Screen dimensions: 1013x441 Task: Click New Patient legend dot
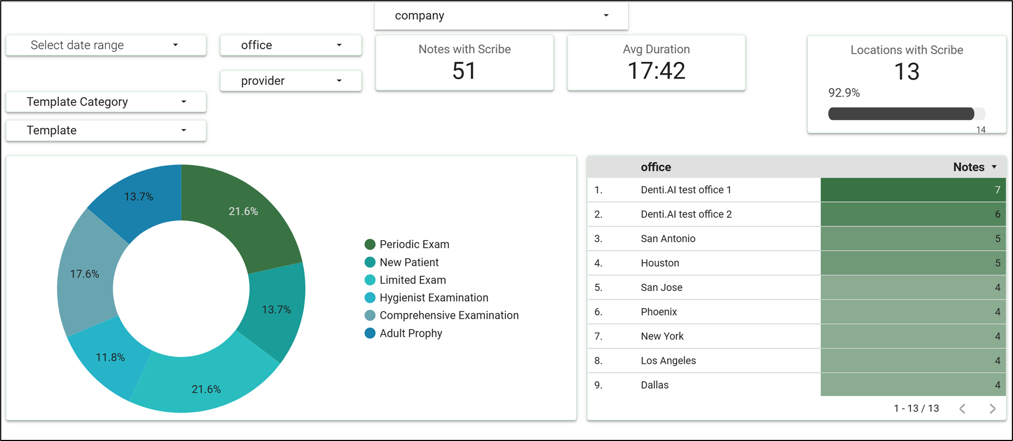coord(370,263)
